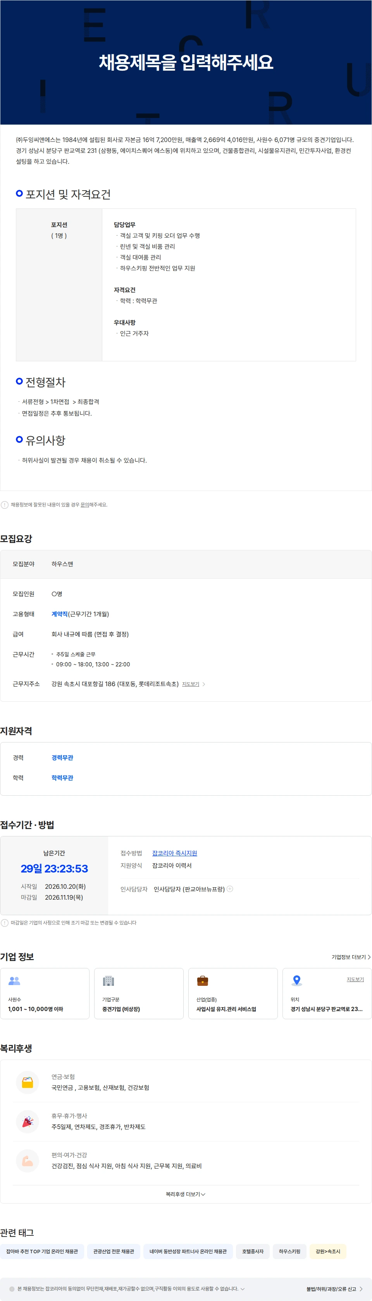Image resolution: width=372 pixels, height=1301 pixels.
Task: Click 인사담당자 (판교아브뉴프랑) text
Action: [x=189, y=889]
